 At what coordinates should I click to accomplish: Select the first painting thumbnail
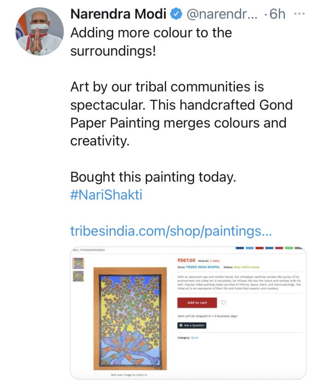(x=79, y=263)
